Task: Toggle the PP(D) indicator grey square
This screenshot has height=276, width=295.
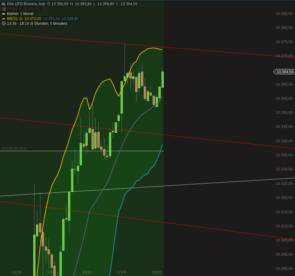Action: pyautogui.click(x=4, y=9)
